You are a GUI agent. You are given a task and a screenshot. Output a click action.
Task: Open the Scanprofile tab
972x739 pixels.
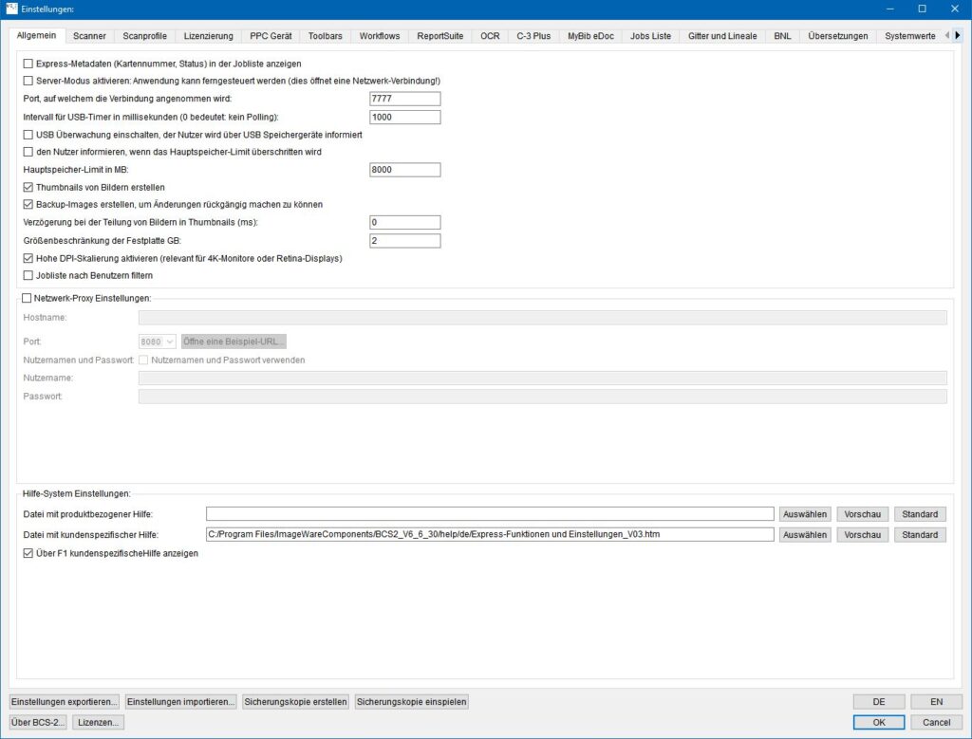tap(144, 36)
